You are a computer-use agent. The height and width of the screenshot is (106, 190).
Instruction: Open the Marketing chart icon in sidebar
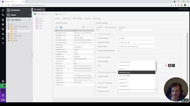point(3,20)
